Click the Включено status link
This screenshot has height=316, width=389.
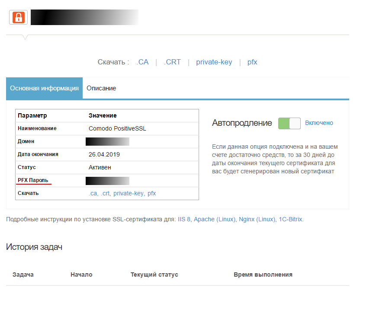[x=319, y=123]
